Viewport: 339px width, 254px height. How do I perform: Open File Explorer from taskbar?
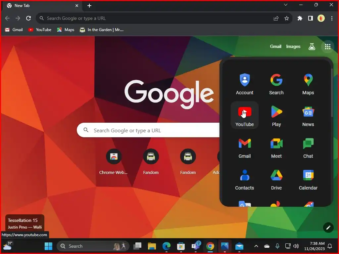click(x=152, y=246)
